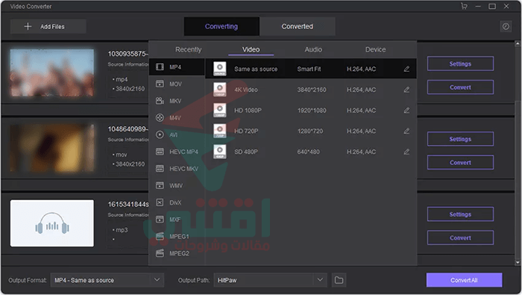
Task: Click the Add Files button
Action: pos(48,26)
